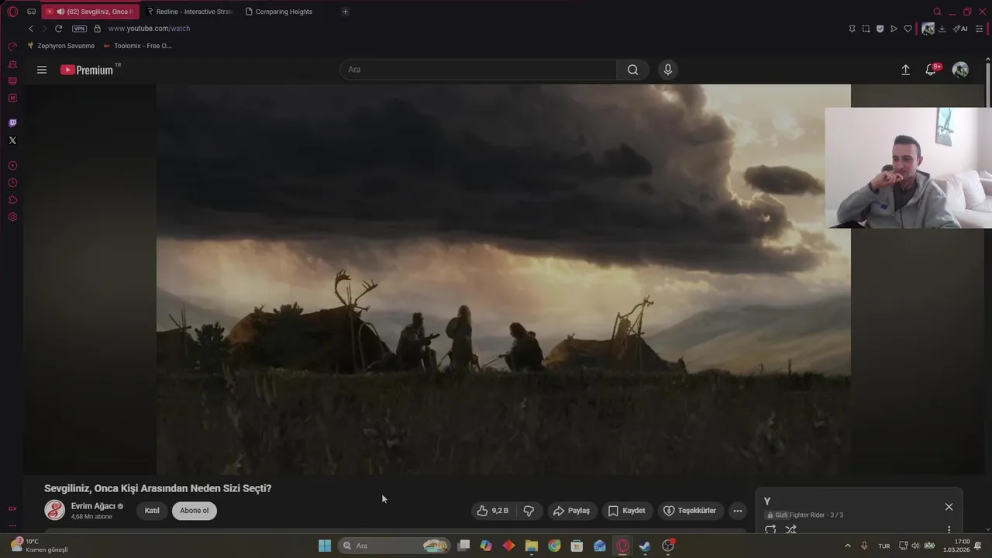Viewport: 992px width, 558px height.
Task: Open taskbar weather widget
Action: 39,546
